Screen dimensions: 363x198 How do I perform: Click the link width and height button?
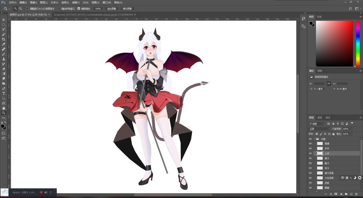[x=328, y=84]
